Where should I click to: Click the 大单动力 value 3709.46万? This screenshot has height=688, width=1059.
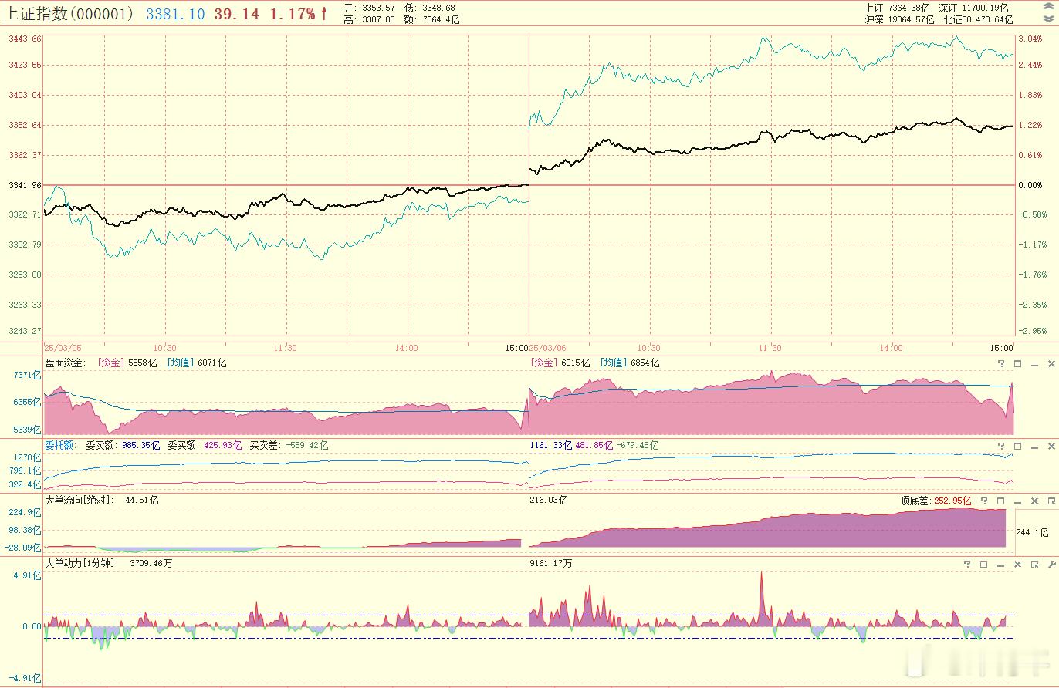pos(151,563)
